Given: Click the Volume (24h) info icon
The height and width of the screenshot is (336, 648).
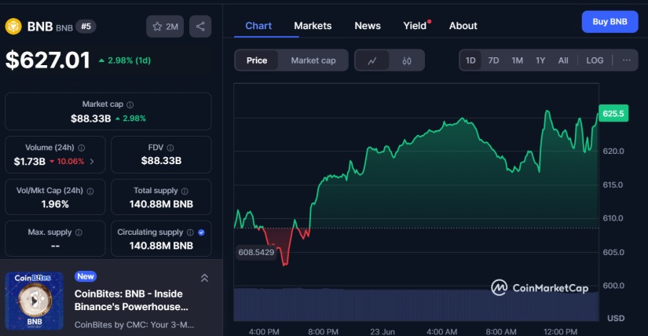Looking at the screenshot, I should pyautogui.click(x=82, y=148).
